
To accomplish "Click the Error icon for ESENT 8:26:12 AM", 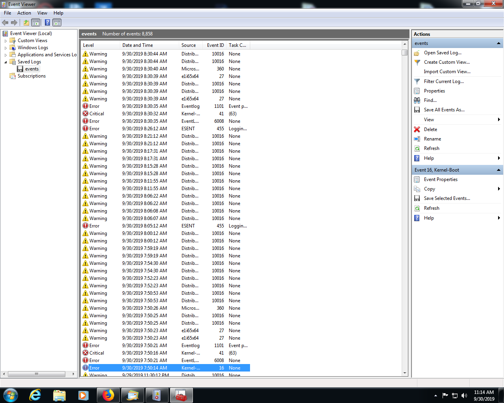I will click(x=85, y=129).
